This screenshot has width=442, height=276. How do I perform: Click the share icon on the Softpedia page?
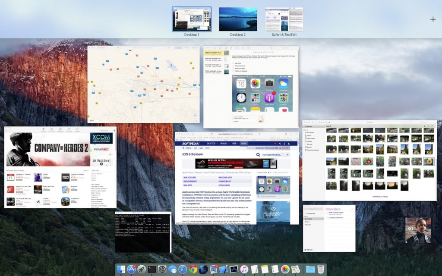pos(279,144)
